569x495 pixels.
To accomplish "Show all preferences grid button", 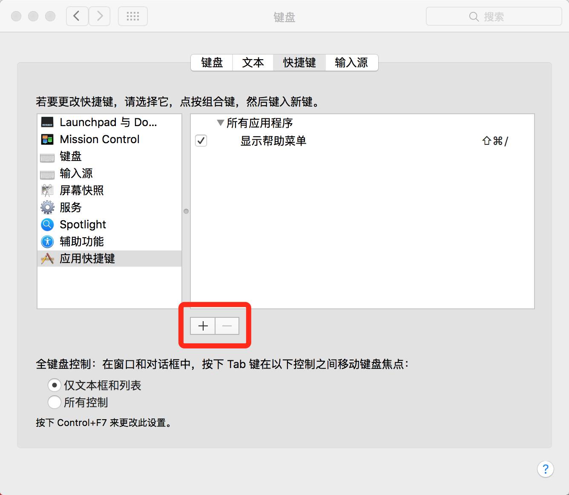I will 133,17.
